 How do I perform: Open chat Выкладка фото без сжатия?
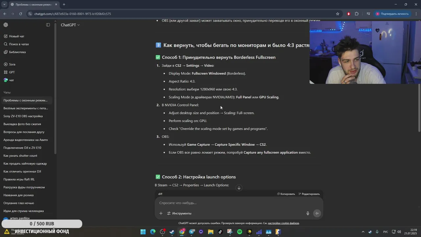click(x=22, y=124)
